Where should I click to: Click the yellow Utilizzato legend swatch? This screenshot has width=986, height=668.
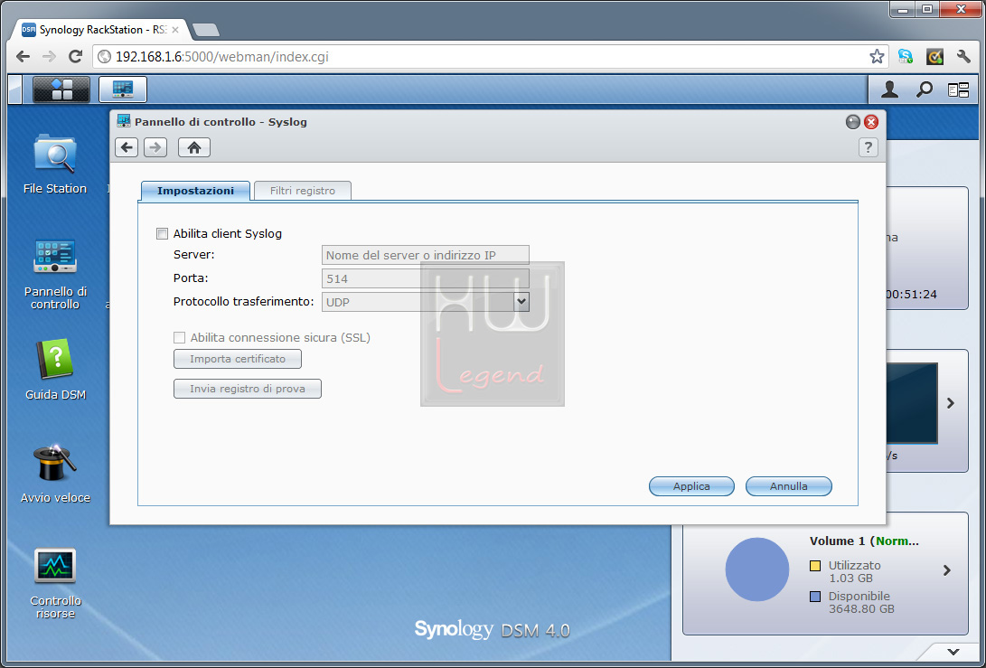pyautogui.click(x=815, y=566)
